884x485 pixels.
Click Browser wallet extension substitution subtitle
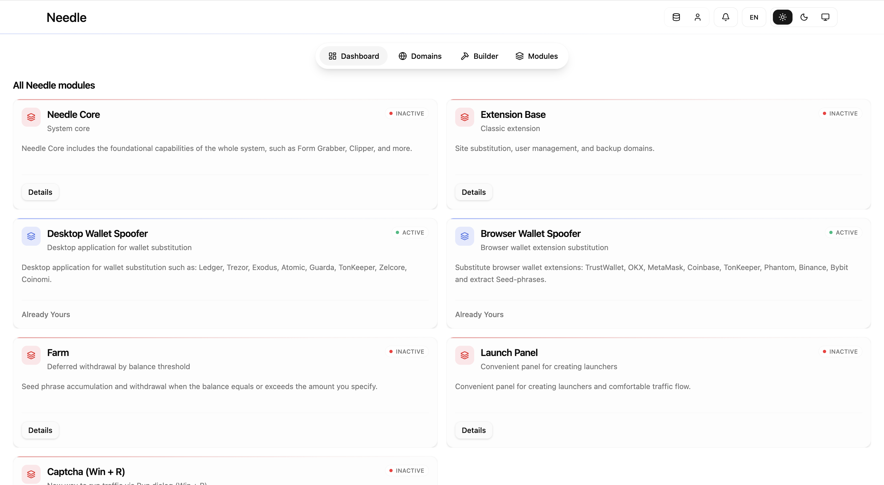(x=544, y=247)
